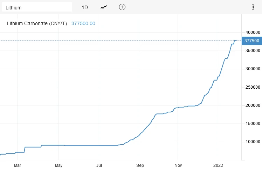The width and height of the screenshot is (262, 170).
Task: Open the 1D interval selector
Action: point(85,7)
